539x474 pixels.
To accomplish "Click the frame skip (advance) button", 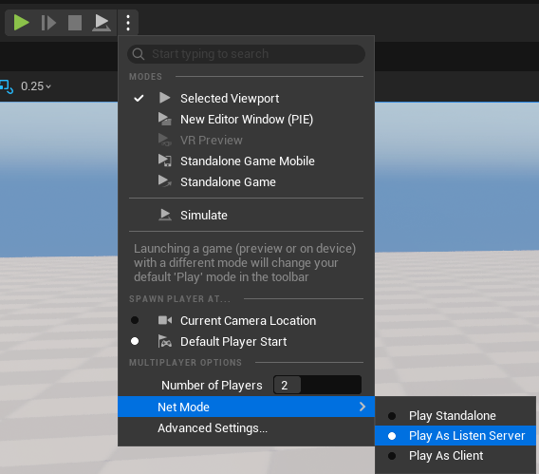I will coord(48,23).
